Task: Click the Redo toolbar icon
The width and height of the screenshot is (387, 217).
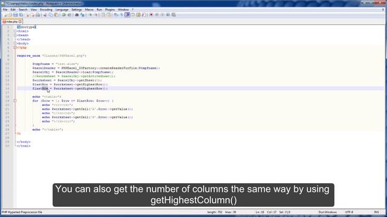Action: point(70,14)
